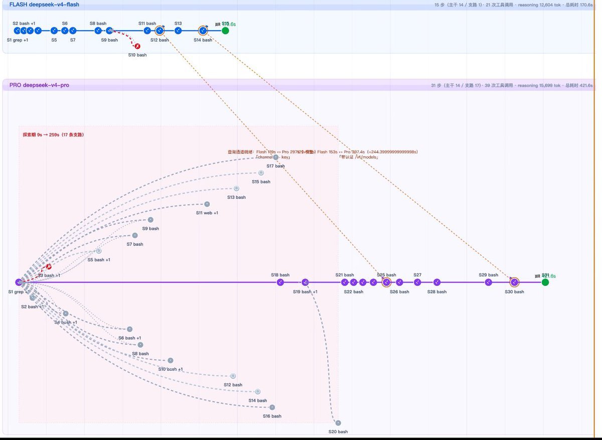Open the gray S12 bash branch node
This screenshot has height=440, width=602.
tap(233, 376)
